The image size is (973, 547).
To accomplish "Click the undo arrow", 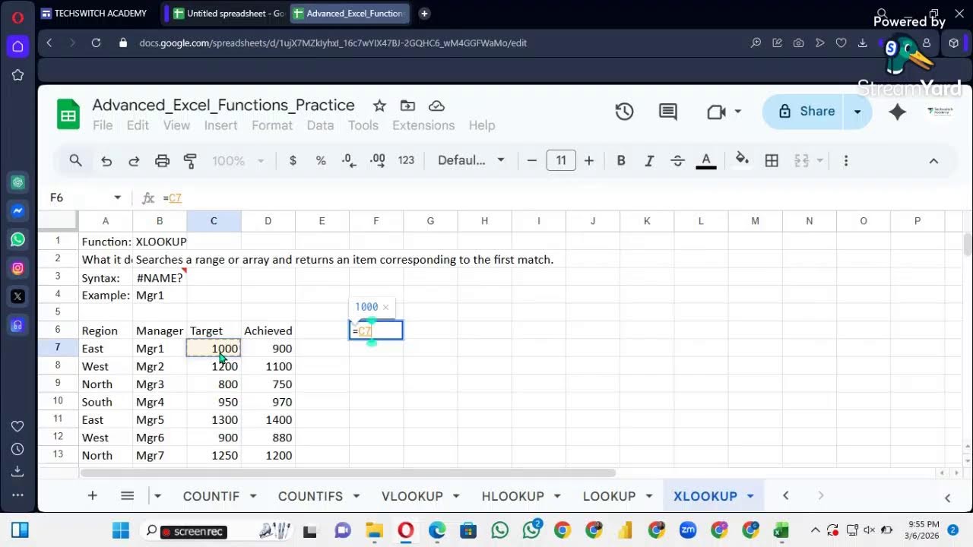I will [106, 160].
